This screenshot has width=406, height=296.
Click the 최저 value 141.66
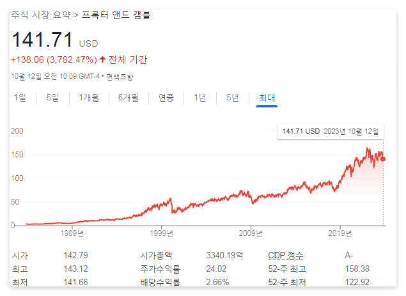[75, 282]
